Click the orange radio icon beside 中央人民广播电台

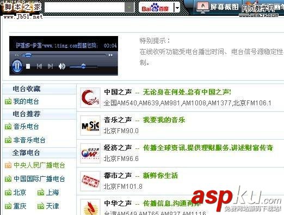(x=8, y=165)
